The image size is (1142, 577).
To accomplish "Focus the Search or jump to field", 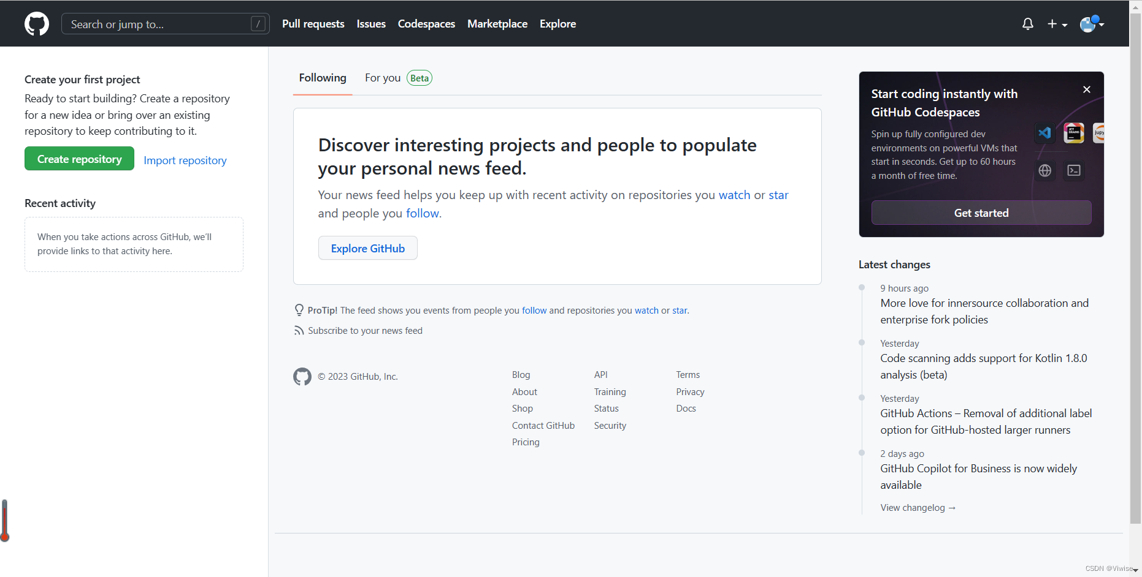I will 166,24.
